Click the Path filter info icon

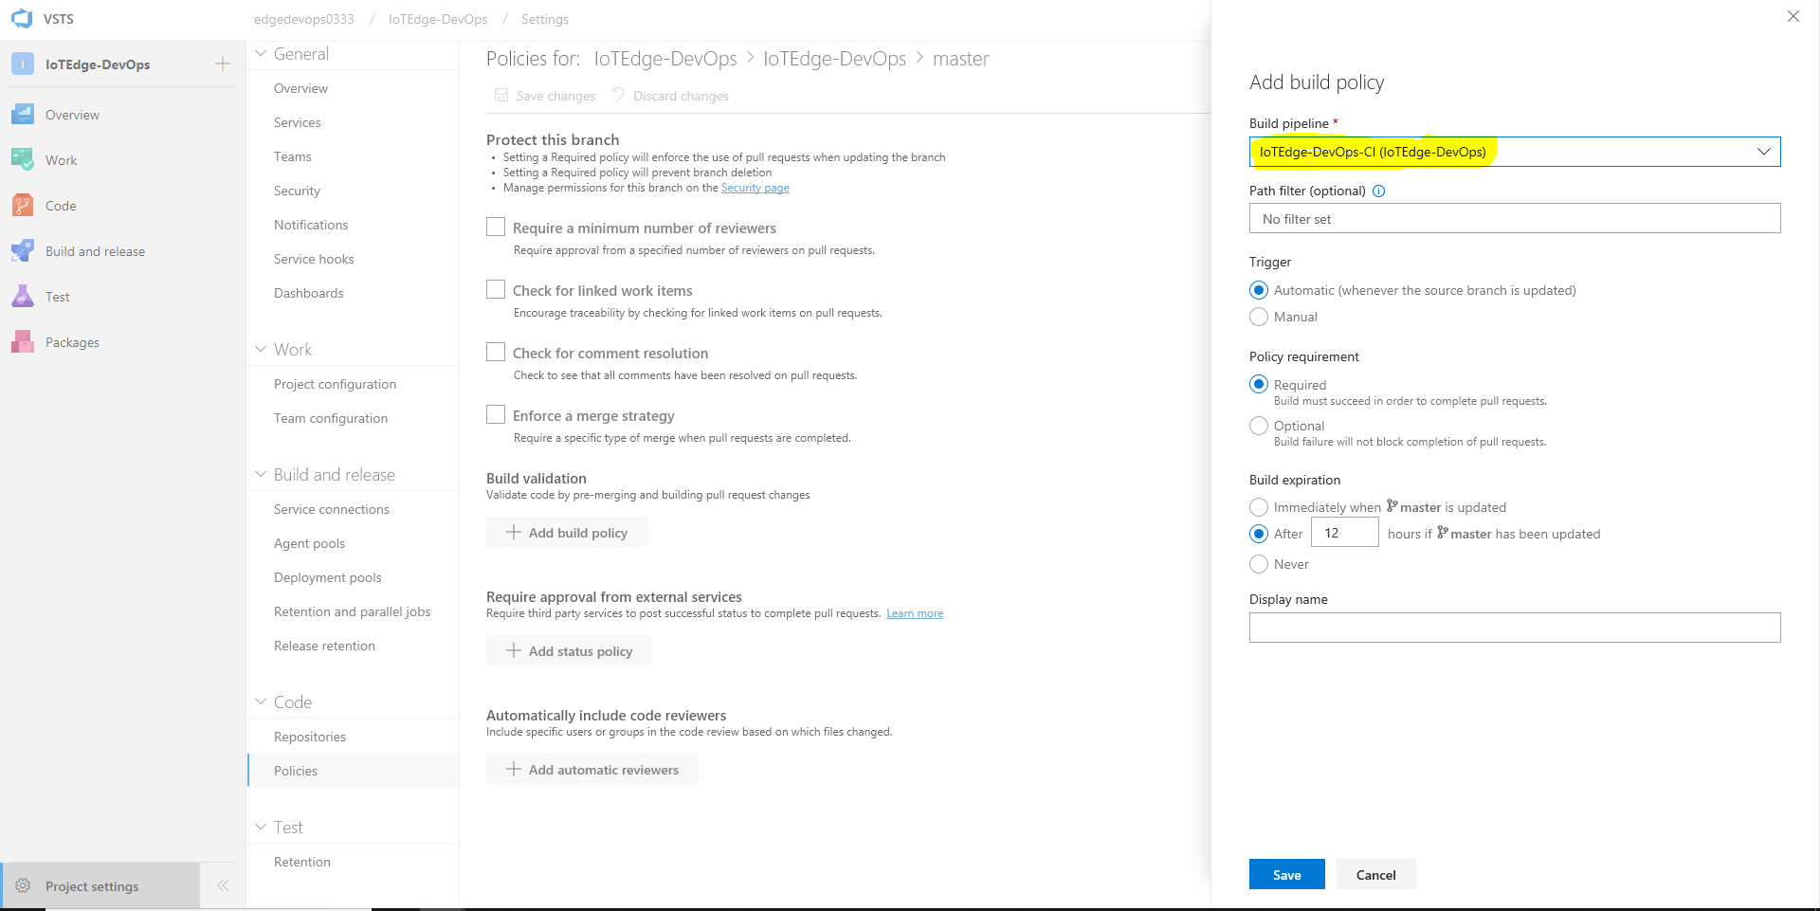pyautogui.click(x=1379, y=191)
